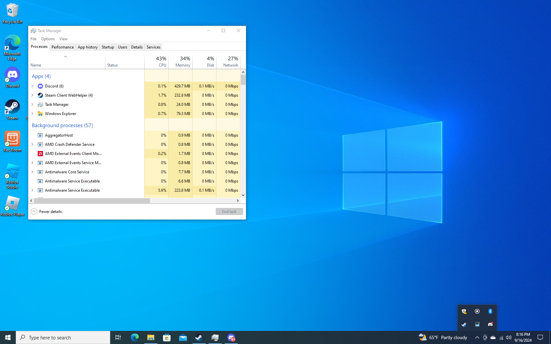Switch to the Performance tab

tap(63, 47)
